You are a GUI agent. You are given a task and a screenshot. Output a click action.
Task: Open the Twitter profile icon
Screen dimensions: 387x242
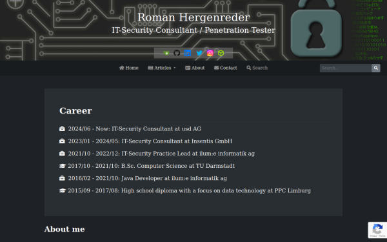(x=199, y=53)
